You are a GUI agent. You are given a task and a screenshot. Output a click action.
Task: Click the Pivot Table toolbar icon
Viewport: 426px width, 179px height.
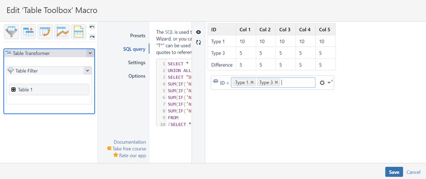(x=45, y=32)
